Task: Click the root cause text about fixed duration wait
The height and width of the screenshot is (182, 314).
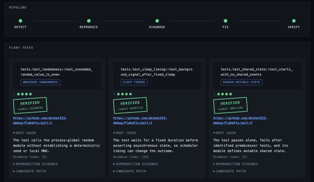Action: [x=155, y=145]
